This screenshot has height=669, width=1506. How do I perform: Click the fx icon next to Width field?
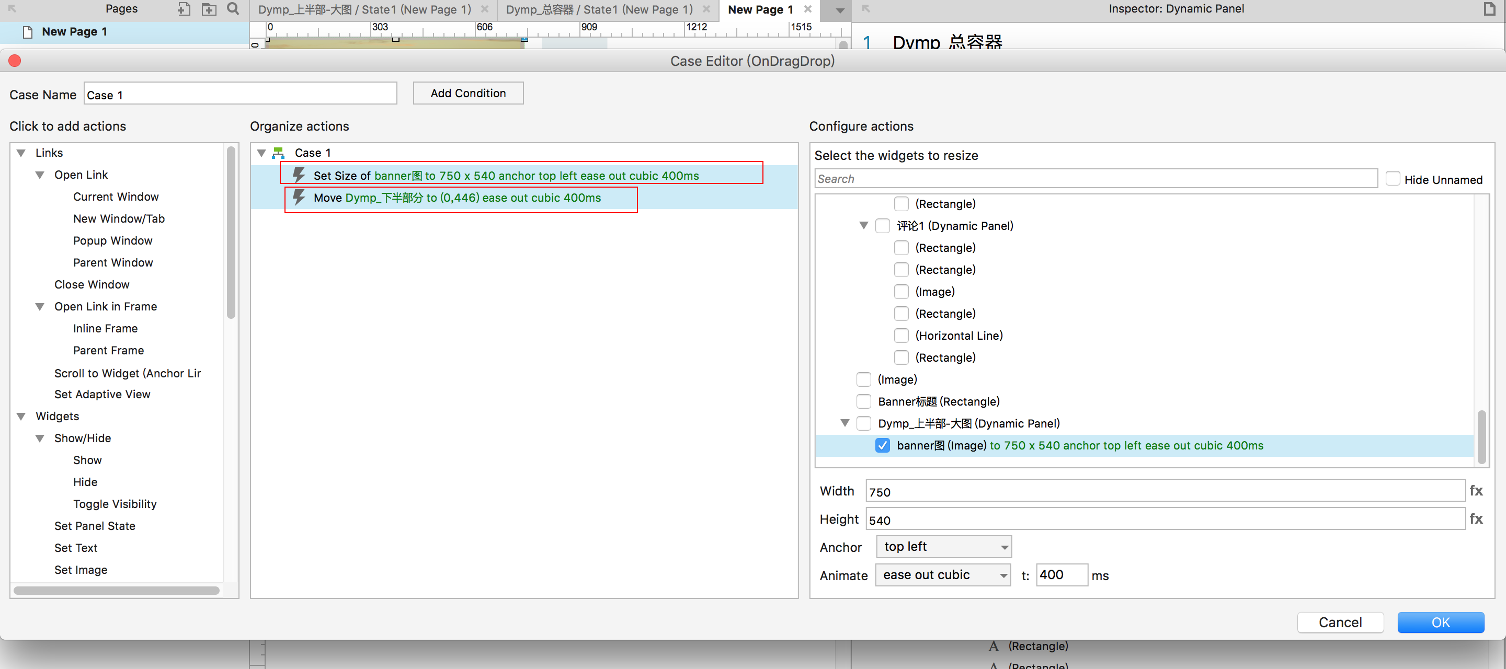(x=1476, y=491)
